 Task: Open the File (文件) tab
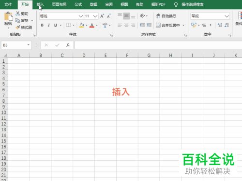tap(8, 4)
